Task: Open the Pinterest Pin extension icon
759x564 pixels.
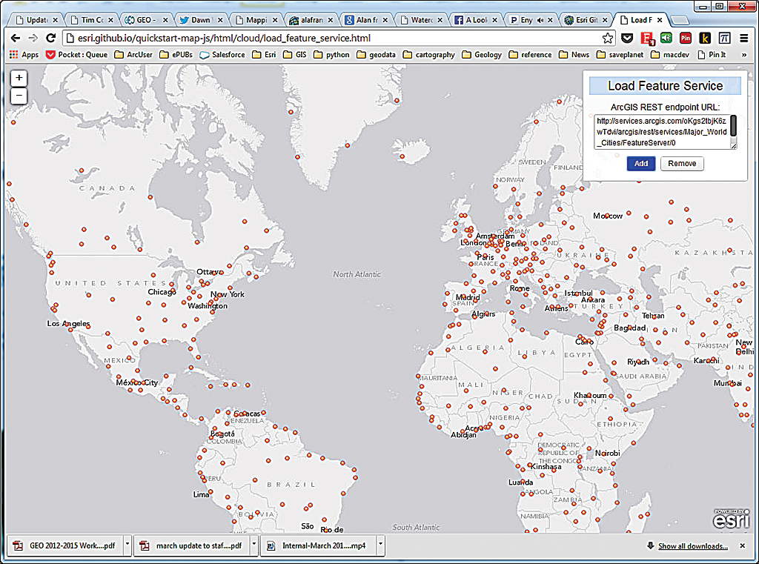Action: pyautogui.click(x=686, y=38)
